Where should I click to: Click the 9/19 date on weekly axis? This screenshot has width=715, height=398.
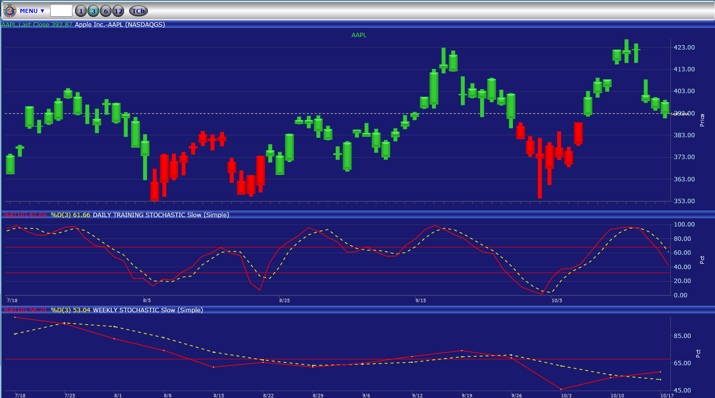point(467,395)
